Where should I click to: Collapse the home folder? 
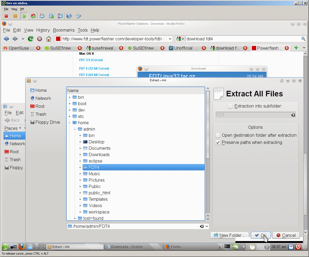pos(69,123)
